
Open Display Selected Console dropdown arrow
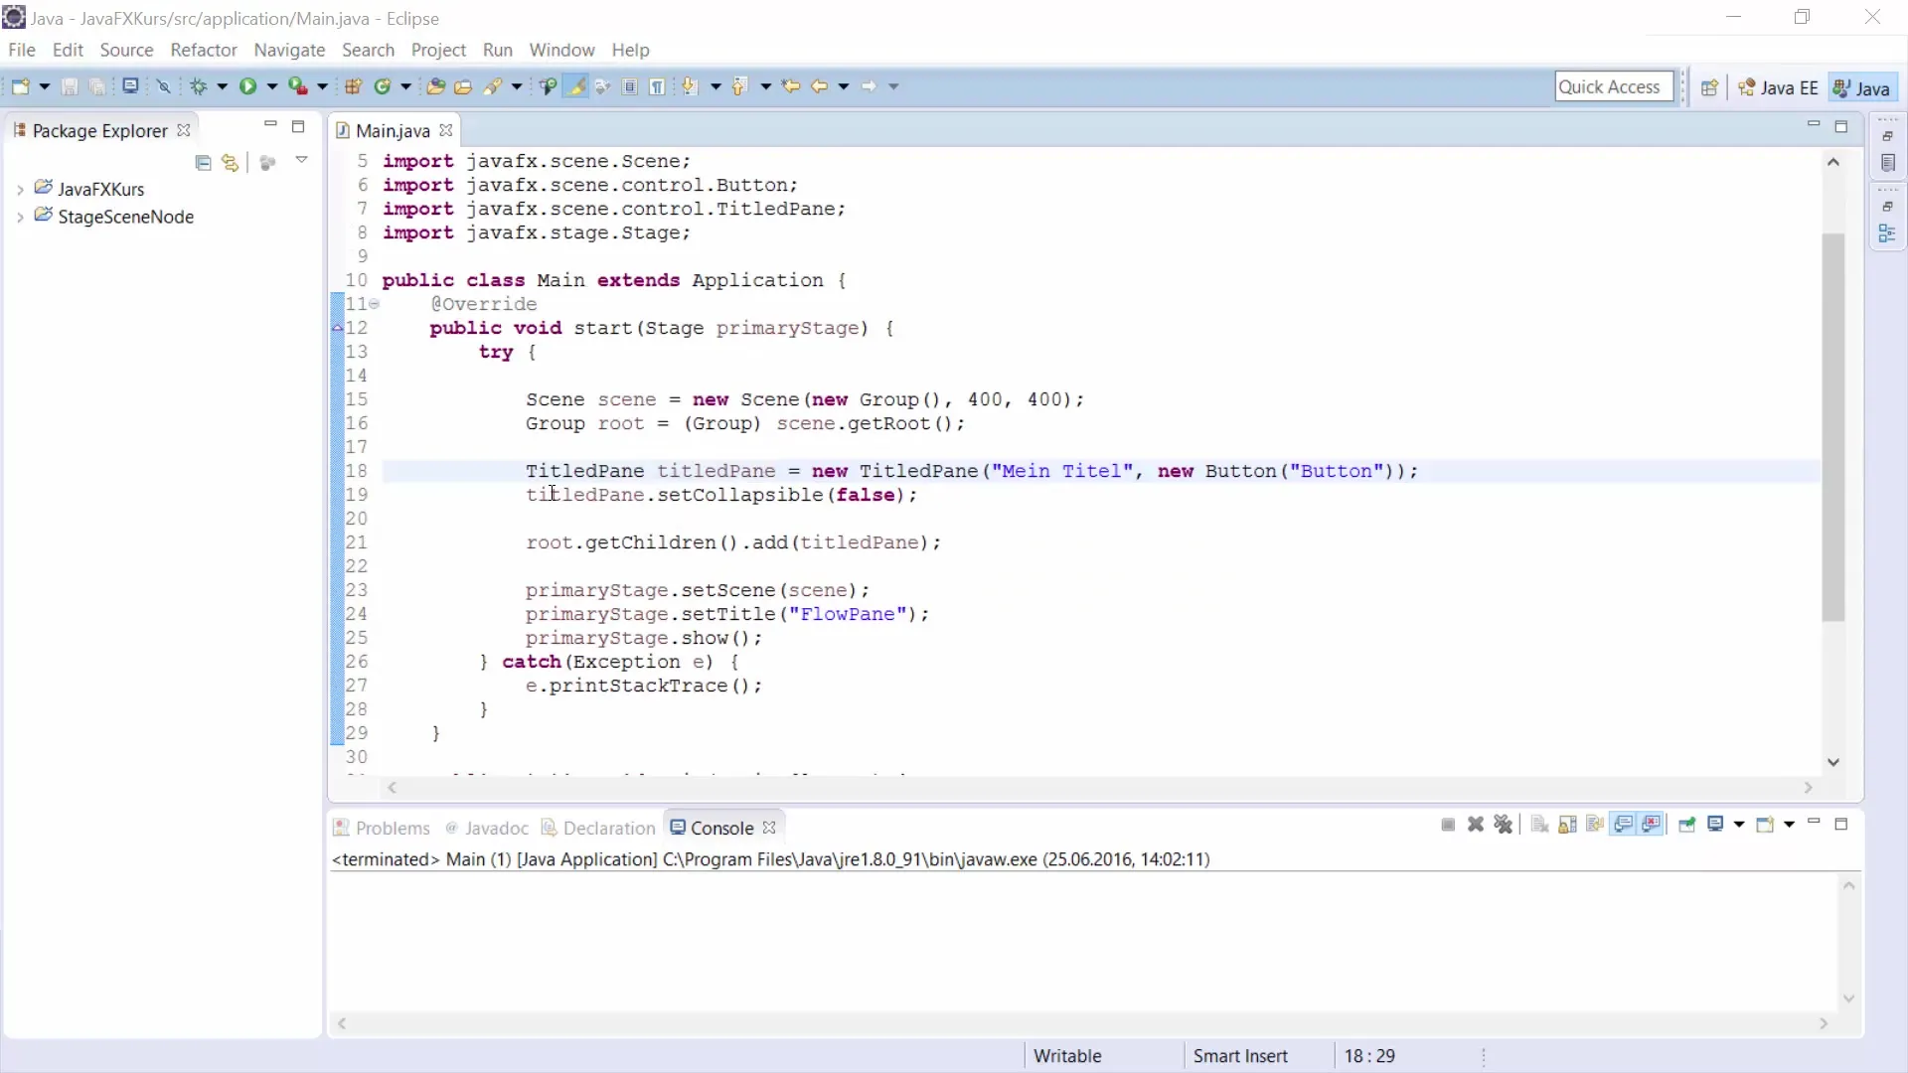(1739, 825)
